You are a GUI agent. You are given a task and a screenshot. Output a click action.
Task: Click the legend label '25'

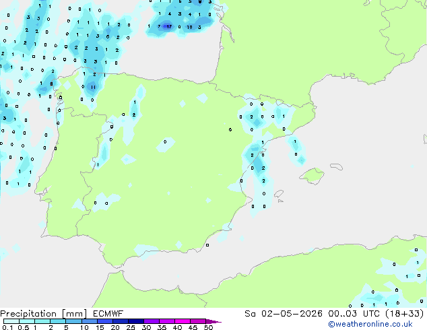pyautogui.click(x=131, y=327)
